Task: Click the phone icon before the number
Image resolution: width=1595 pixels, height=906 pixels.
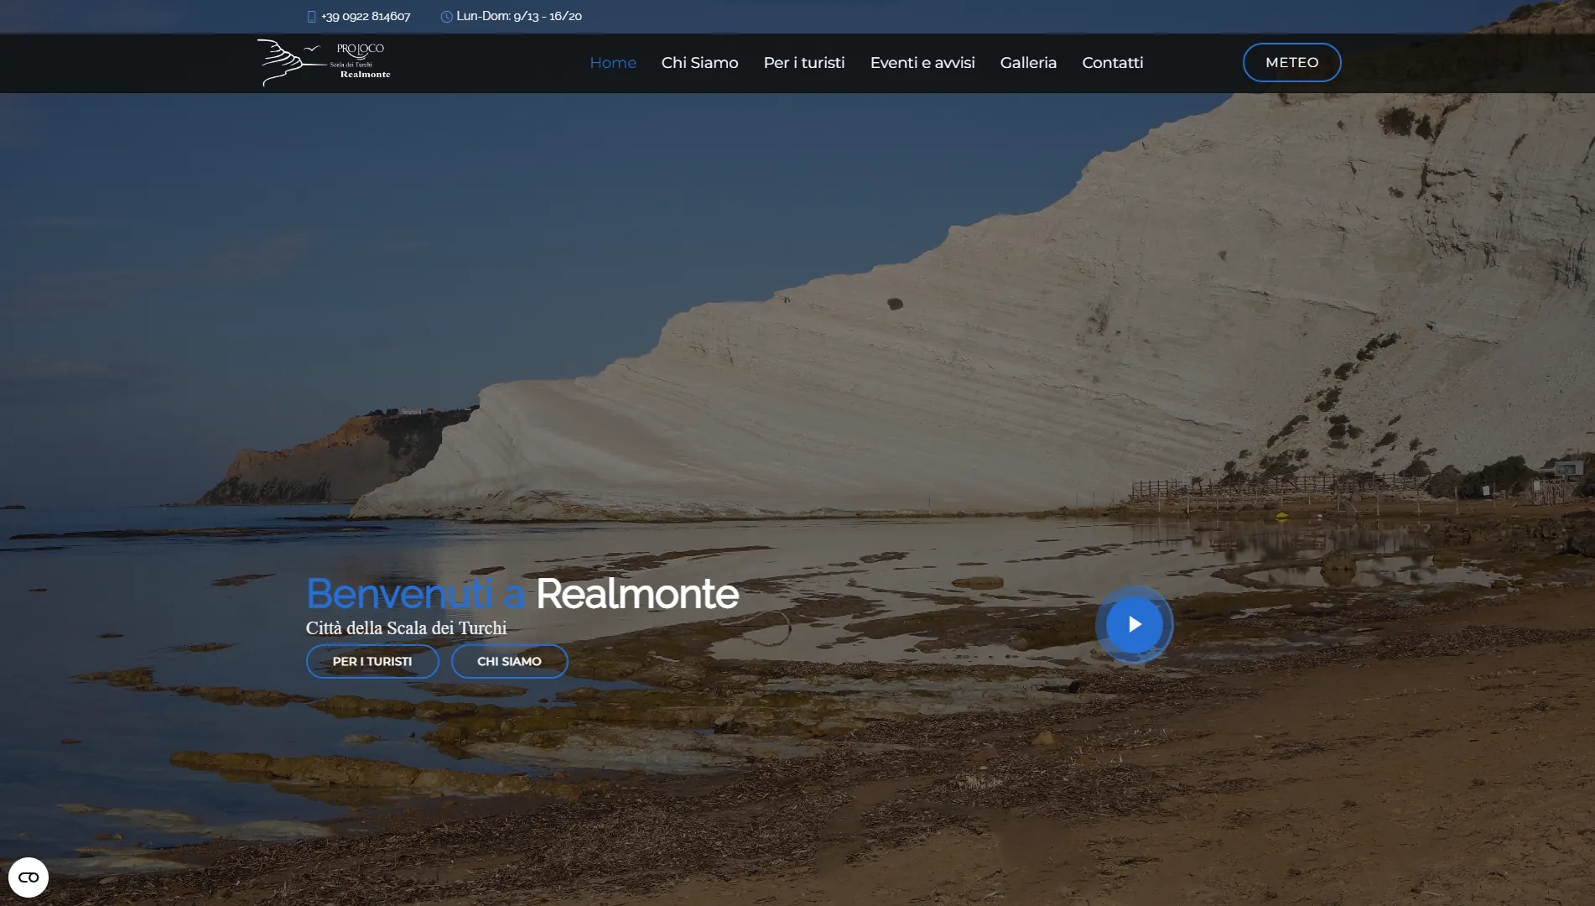Action: 312,17
